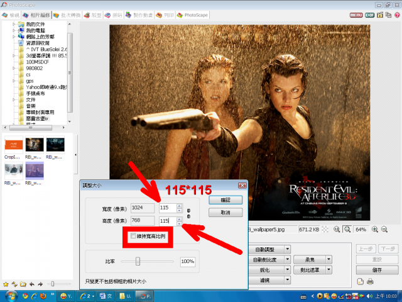Click the 柔焦 button
Image resolution: width=402 pixels, height=302 pixels.
click(310, 260)
